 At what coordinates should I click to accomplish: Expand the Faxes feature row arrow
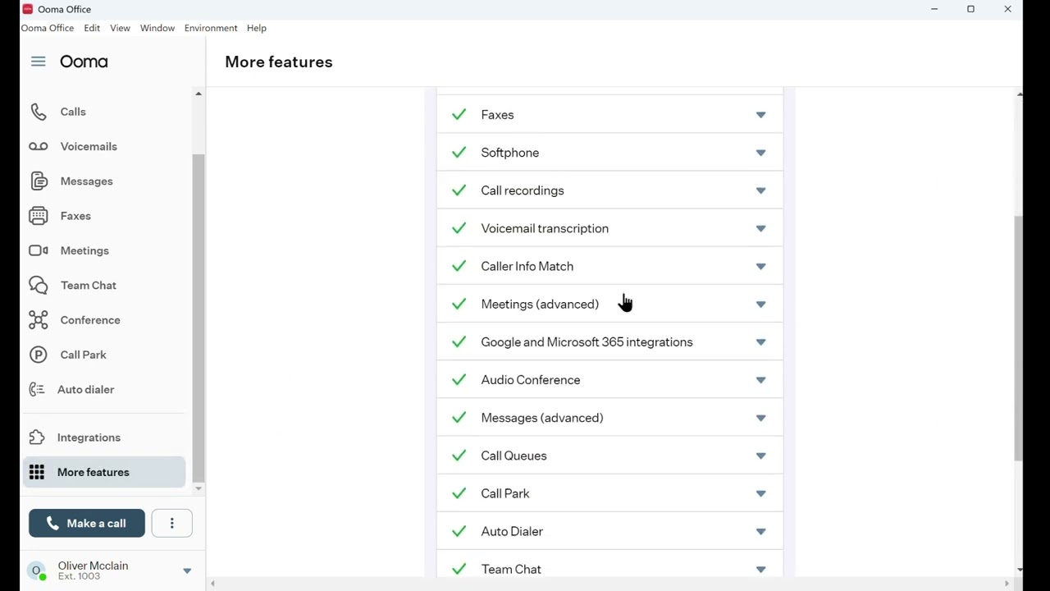point(760,115)
